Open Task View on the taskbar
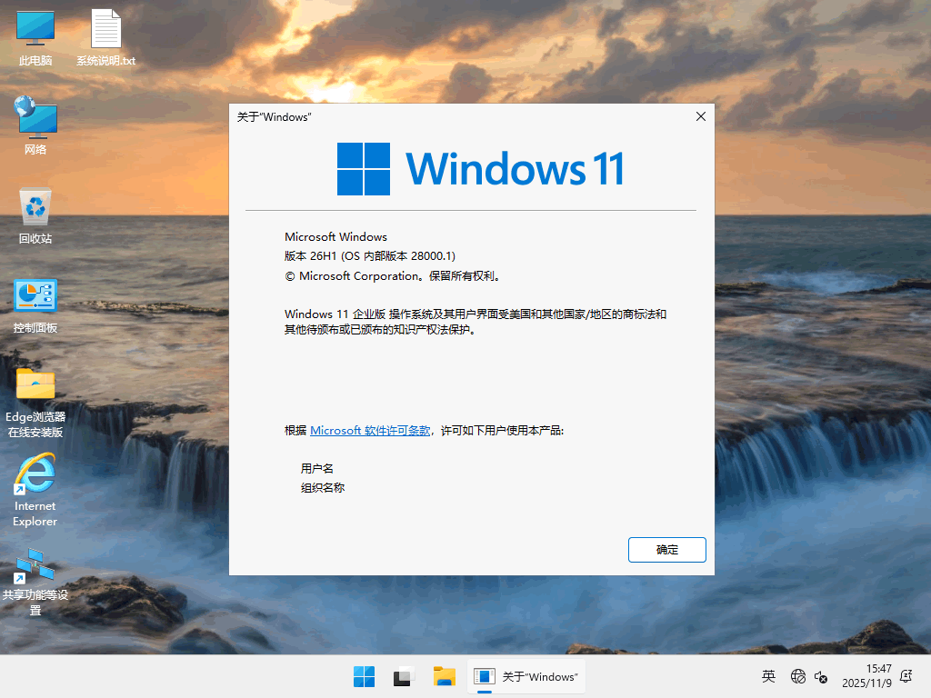Viewport: 931px width, 698px height. 404,676
